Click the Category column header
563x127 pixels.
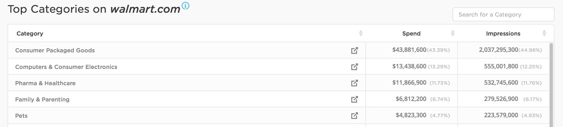pos(30,34)
